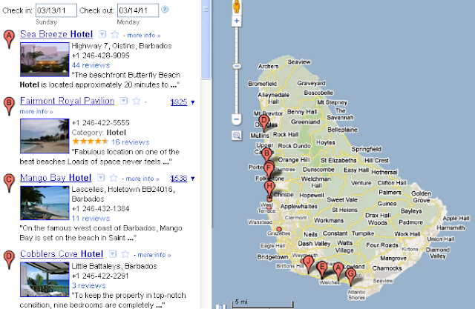This screenshot has height=309, width=475.
Task: Click the $925 price link
Action: (x=179, y=102)
